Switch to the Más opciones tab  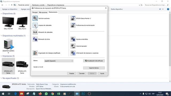point(43,12)
